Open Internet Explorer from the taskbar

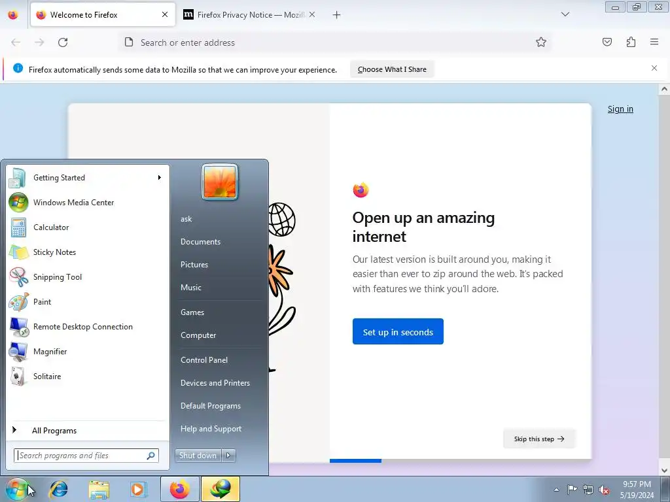[x=58, y=489]
